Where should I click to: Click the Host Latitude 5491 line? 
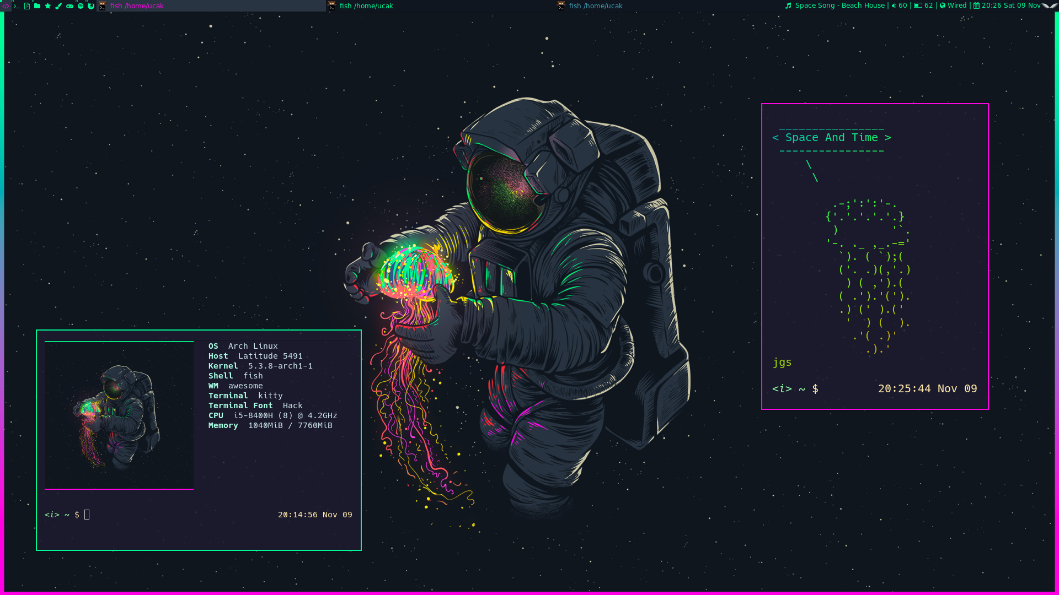255,356
